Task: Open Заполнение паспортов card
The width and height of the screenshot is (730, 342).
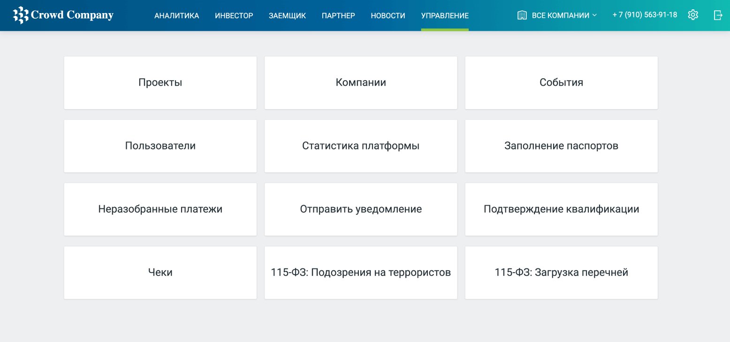Action: [561, 146]
